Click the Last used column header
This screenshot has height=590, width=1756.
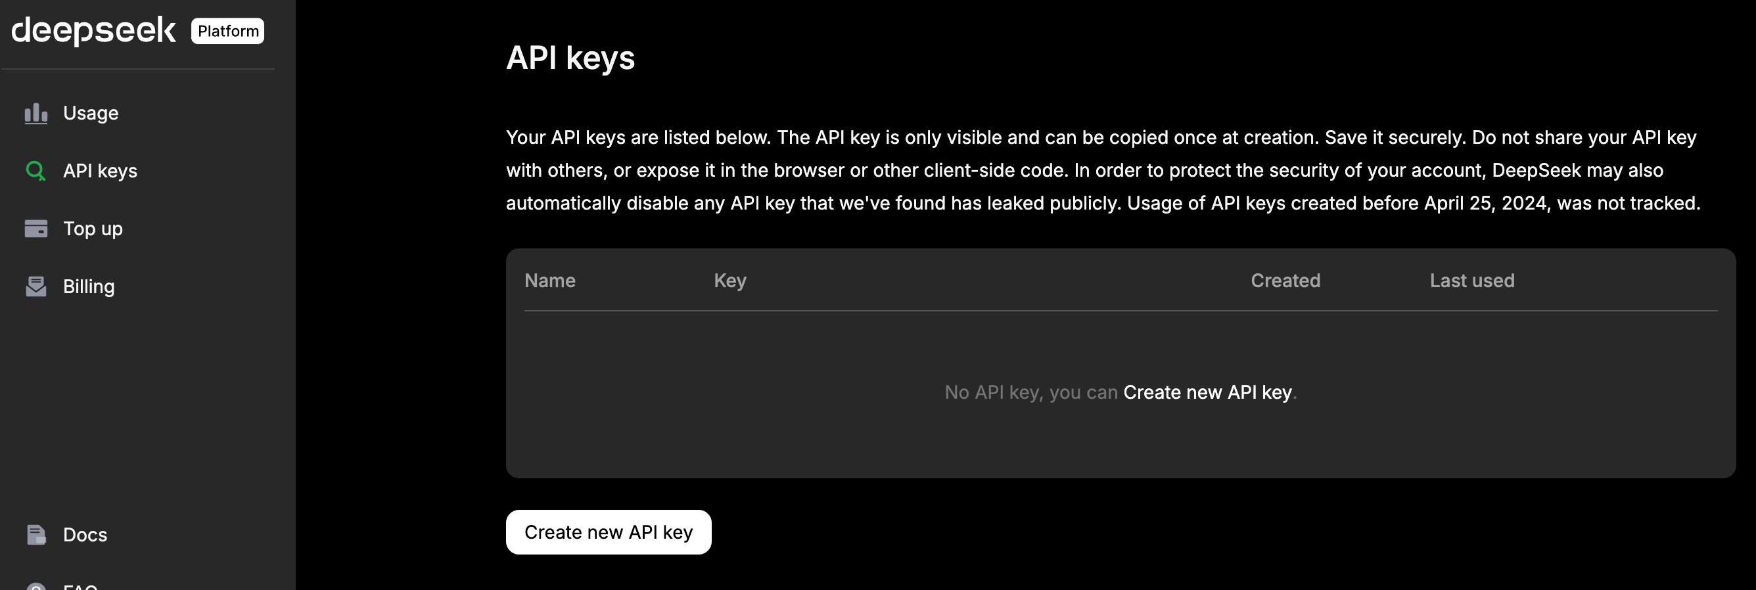tap(1471, 281)
